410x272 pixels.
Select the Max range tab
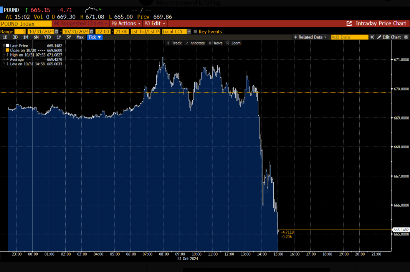pyautogui.click(x=80, y=37)
